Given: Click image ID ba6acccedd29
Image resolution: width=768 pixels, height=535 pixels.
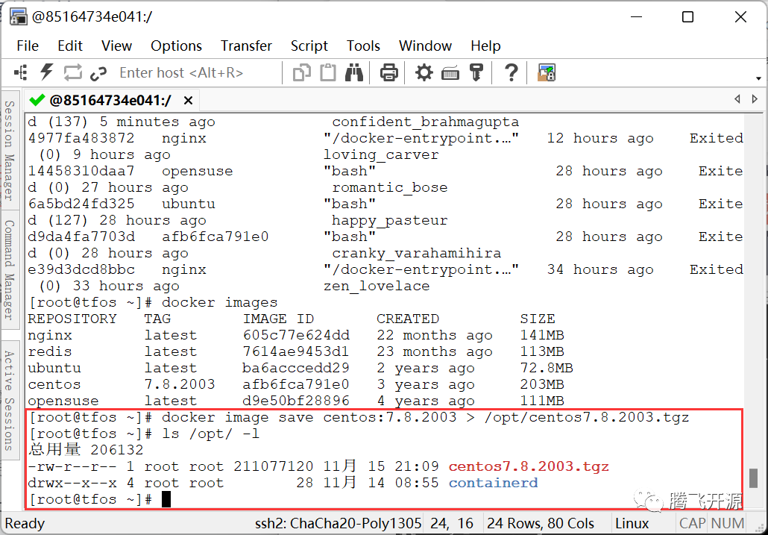Looking at the screenshot, I should (x=296, y=368).
